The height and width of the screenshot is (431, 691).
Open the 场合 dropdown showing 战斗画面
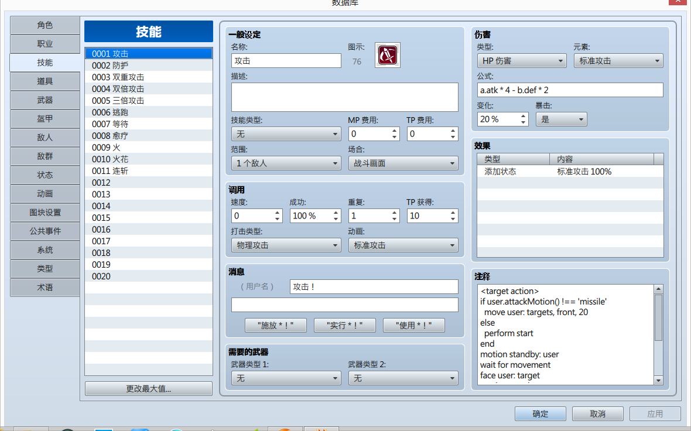click(x=403, y=163)
